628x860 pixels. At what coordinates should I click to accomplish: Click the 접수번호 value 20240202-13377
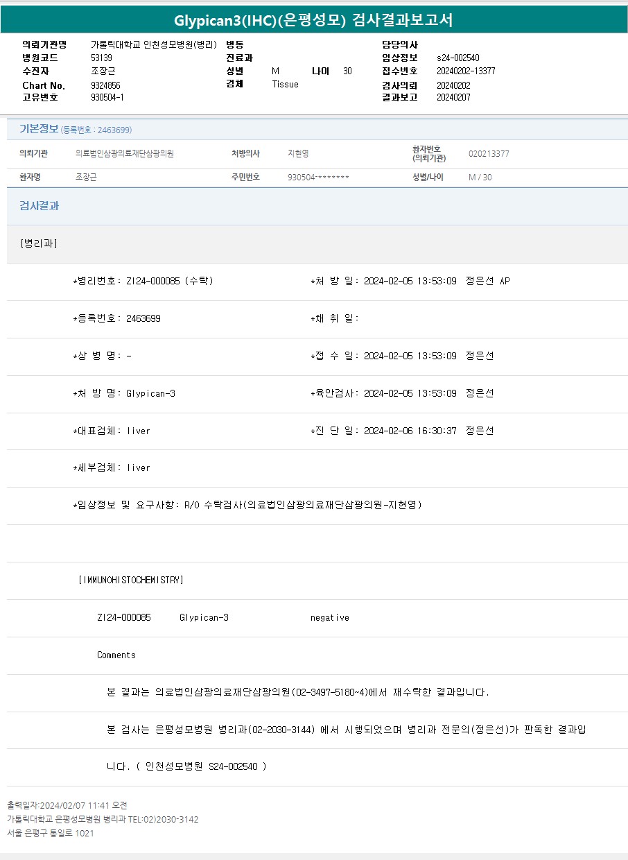point(466,71)
